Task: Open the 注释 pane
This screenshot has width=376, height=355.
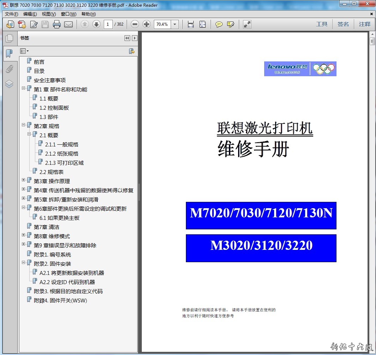Action: (365, 24)
